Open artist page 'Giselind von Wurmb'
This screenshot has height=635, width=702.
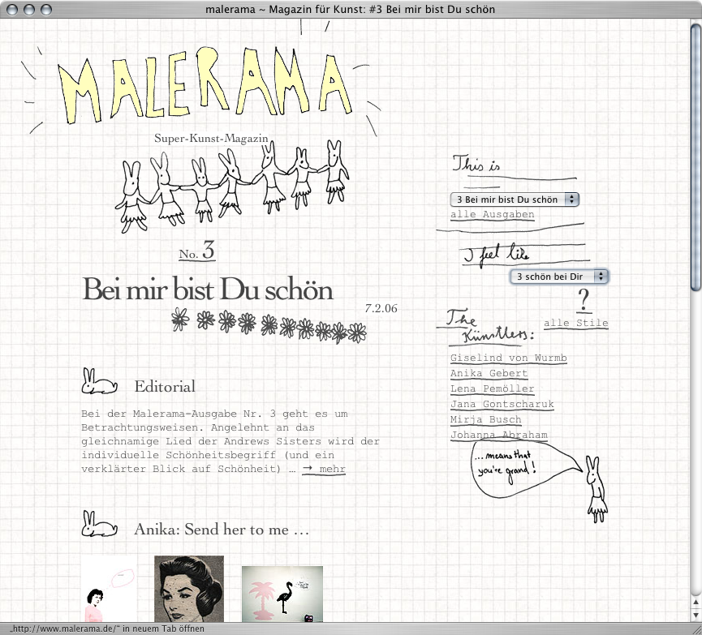tap(509, 358)
